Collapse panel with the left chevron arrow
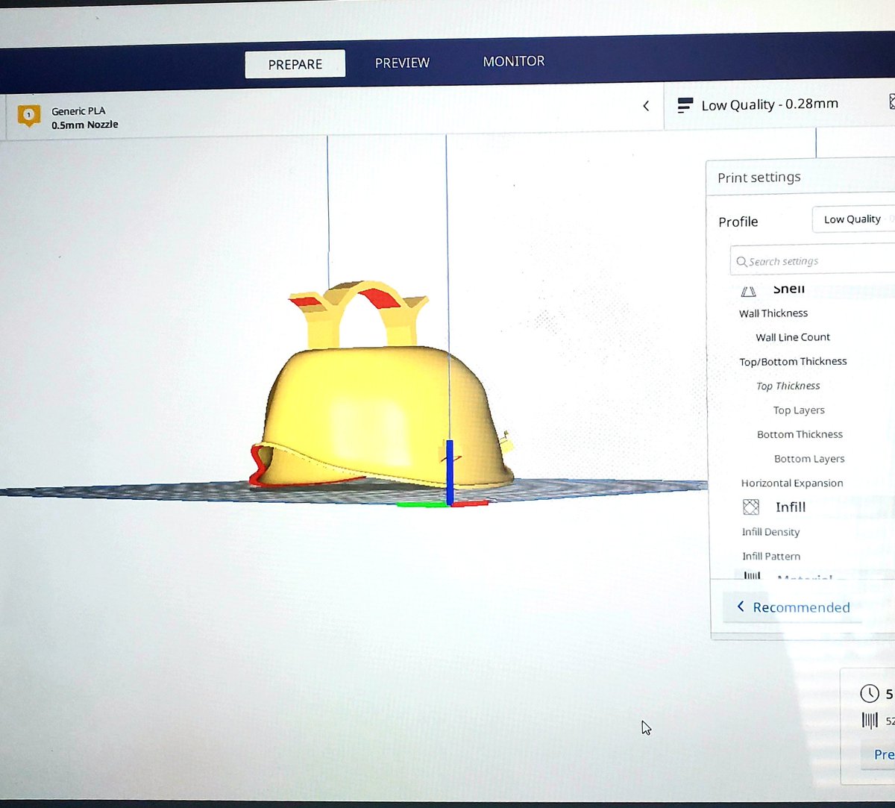 (646, 107)
